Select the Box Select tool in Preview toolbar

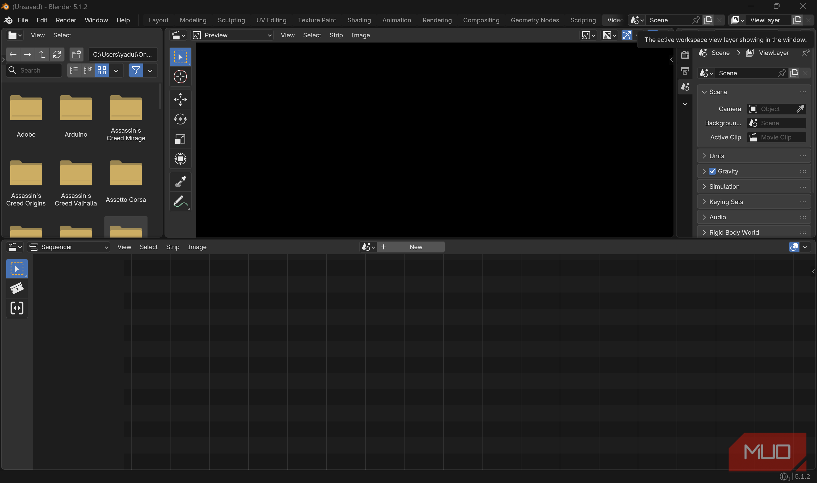(180, 57)
